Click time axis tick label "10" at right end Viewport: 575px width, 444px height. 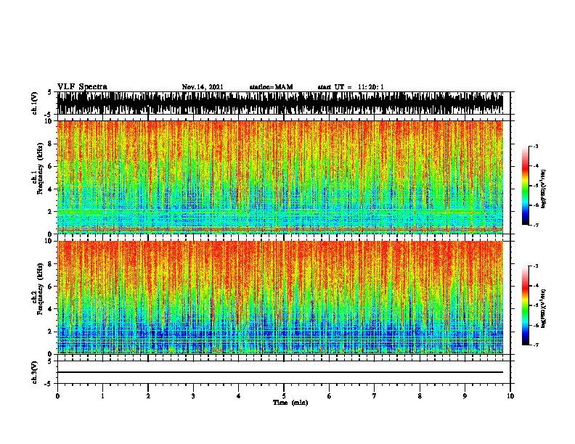click(x=510, y=396)
